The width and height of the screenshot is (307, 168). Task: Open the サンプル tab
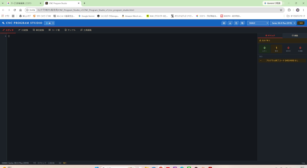coord(70,30)
